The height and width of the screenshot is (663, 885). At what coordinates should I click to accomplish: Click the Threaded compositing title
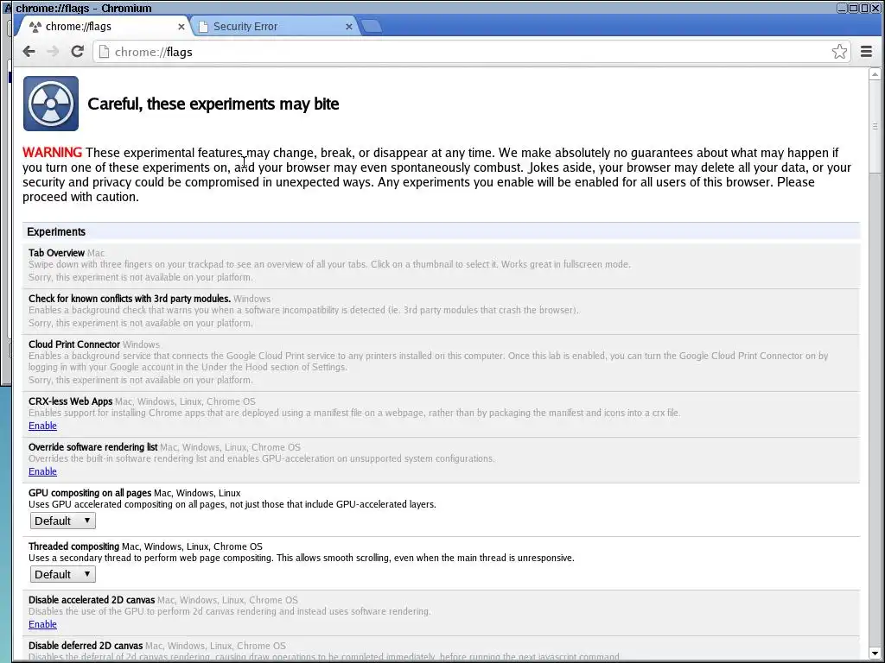click(x=74, y=546)
